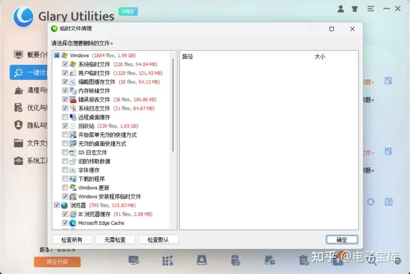Uncheck IE 浏览器缓存 checkbox
The height and width of the screenshot is (274, 410).
65,214
